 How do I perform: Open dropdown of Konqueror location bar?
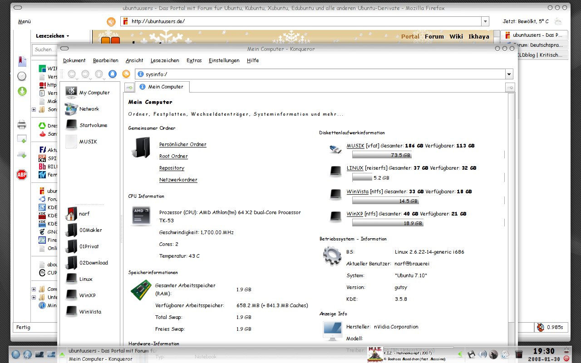tap(509, 74)
